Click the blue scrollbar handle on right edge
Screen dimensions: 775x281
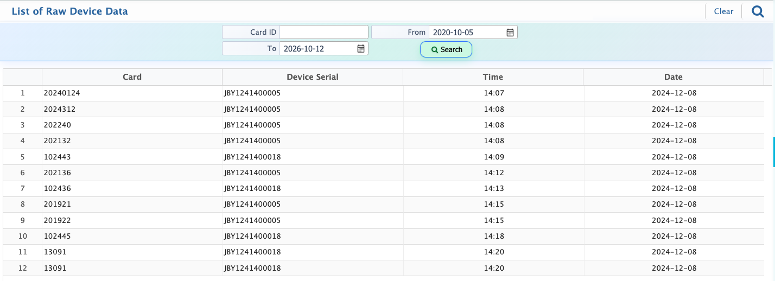click(773, 152)
